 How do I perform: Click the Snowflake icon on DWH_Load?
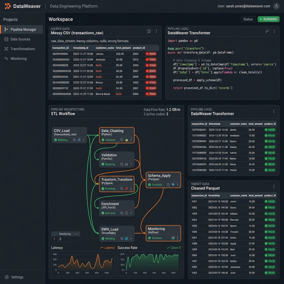[126, 239]
